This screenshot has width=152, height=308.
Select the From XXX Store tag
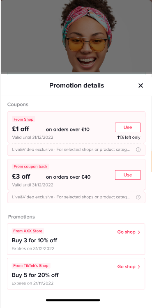tap(28, 231)
